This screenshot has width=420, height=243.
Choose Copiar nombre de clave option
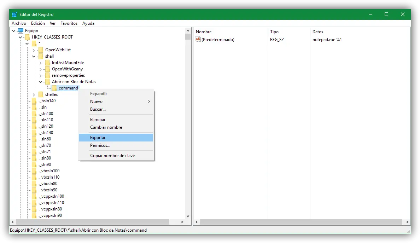click(116, 156)
